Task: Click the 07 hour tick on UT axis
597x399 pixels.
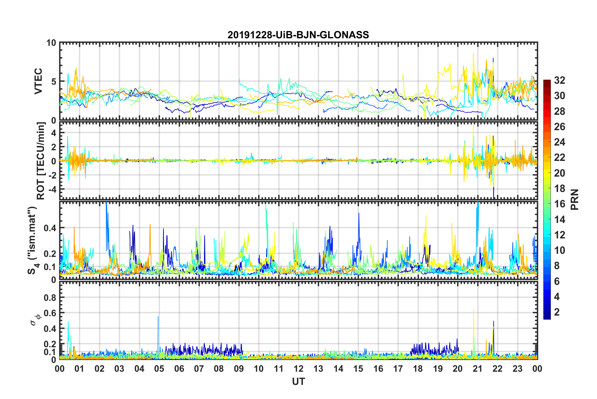Action: [x=199, y=369]
